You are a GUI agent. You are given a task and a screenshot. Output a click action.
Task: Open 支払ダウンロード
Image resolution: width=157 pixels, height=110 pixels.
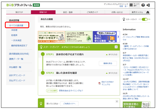(x=17, y=80)
